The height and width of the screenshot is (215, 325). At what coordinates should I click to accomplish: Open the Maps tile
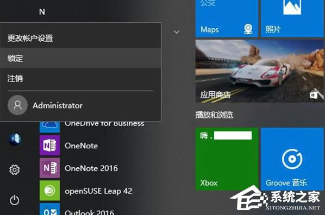coord(227,18)
